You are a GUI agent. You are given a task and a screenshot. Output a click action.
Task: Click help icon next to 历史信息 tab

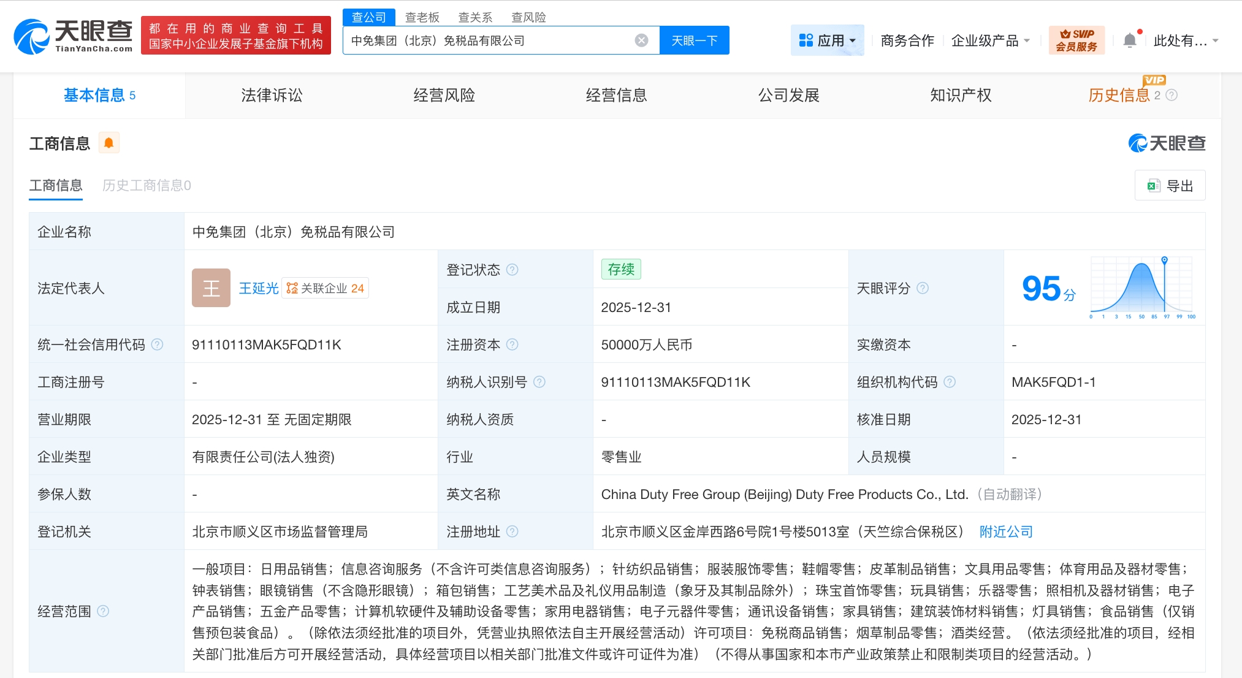1172,95
